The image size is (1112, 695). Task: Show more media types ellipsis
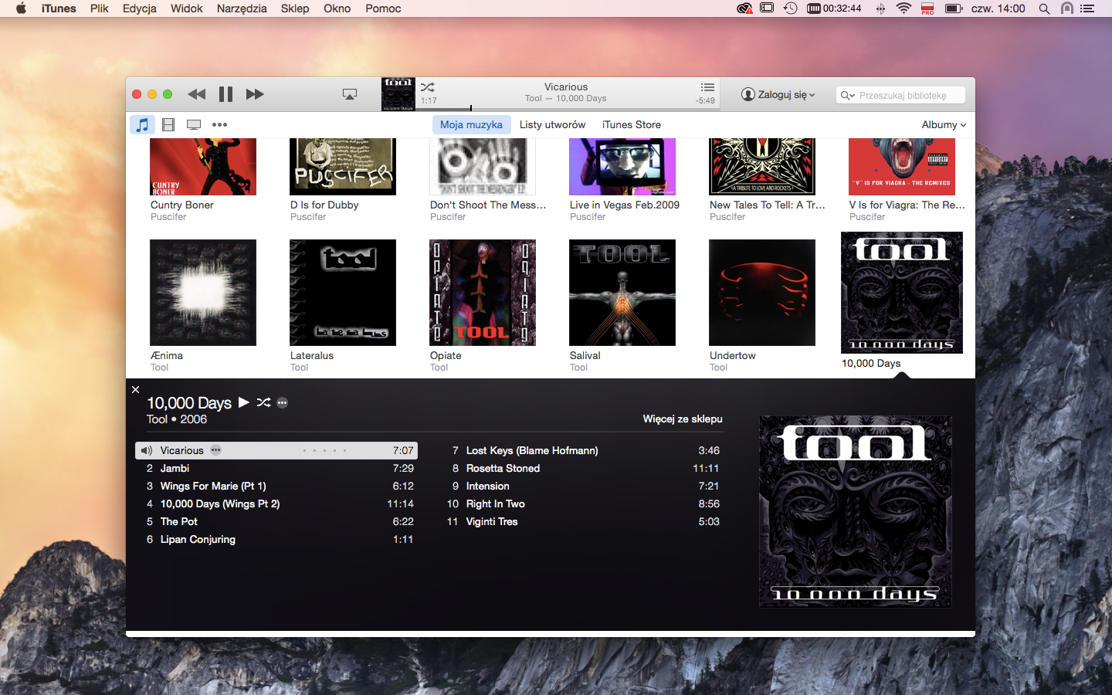click(220, 124)
